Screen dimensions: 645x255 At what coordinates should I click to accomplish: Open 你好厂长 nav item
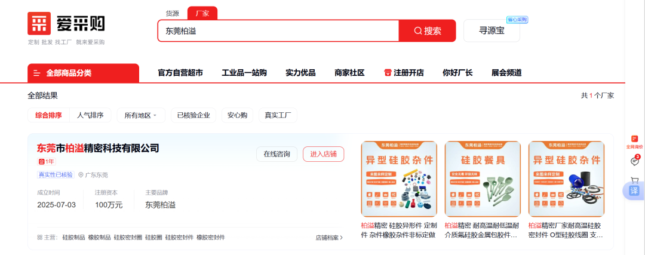[457, 73]
